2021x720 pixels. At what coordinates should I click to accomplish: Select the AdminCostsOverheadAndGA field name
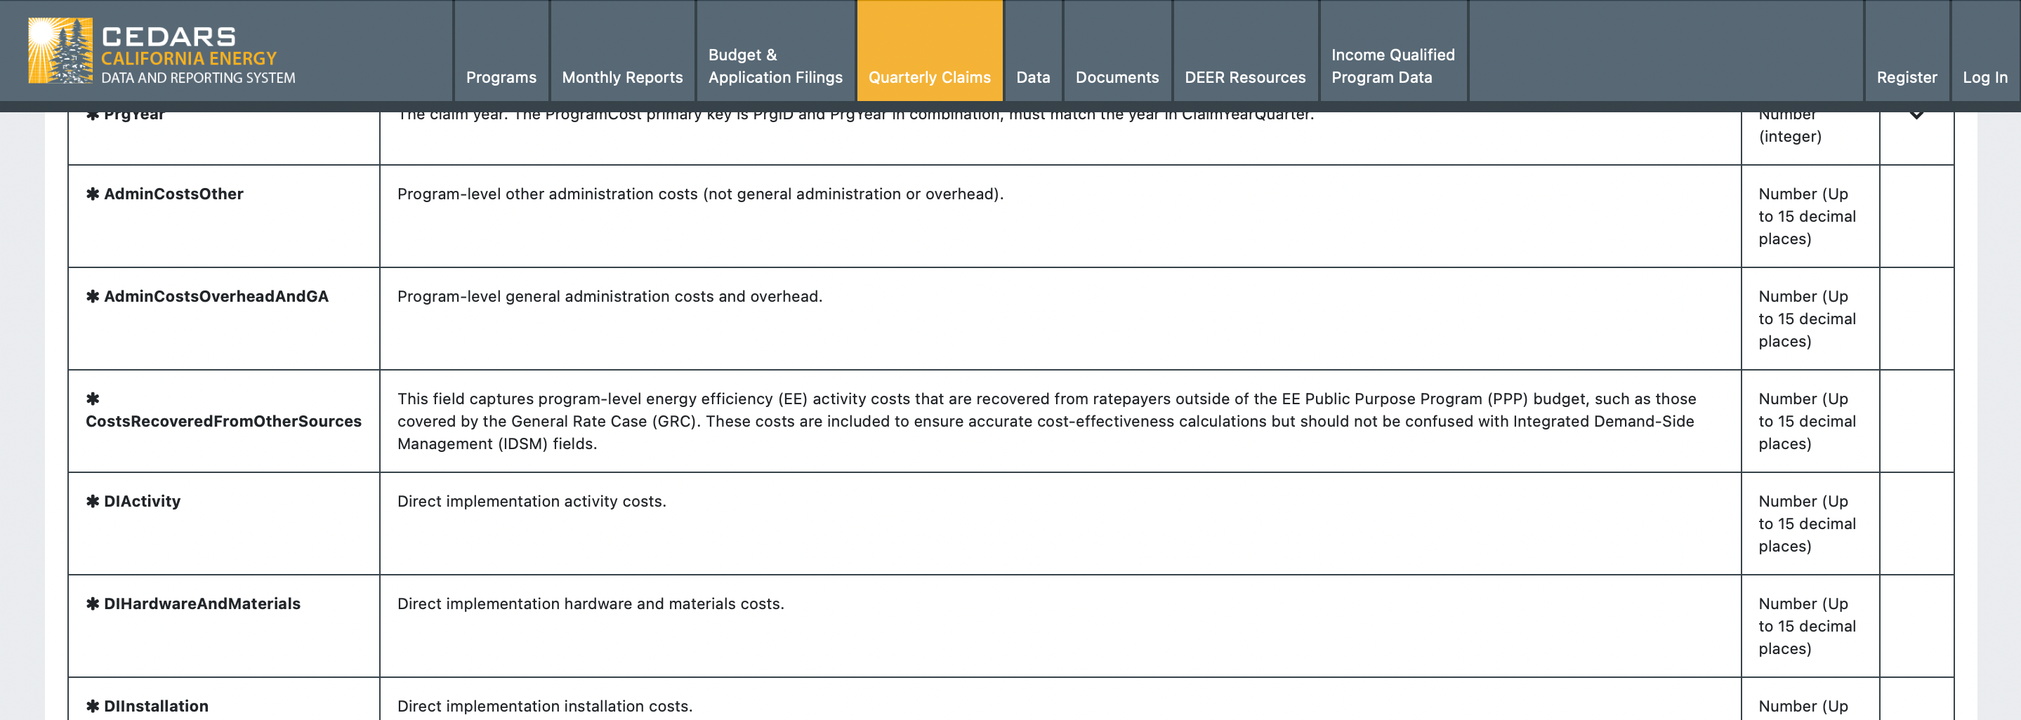pyautogui.click(x=216, y=296)
